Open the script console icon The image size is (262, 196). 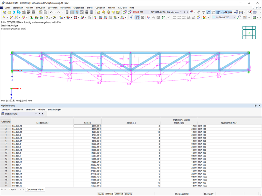(x=82, y=12)
